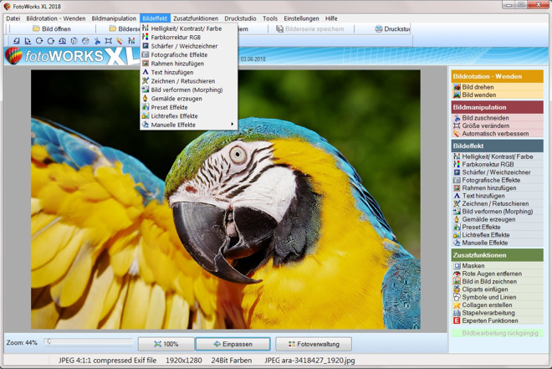Choose Gemälde erzeugen from the Bildeffekt menu
Viewport: 552px width, 369px height.
click(189, 99)
